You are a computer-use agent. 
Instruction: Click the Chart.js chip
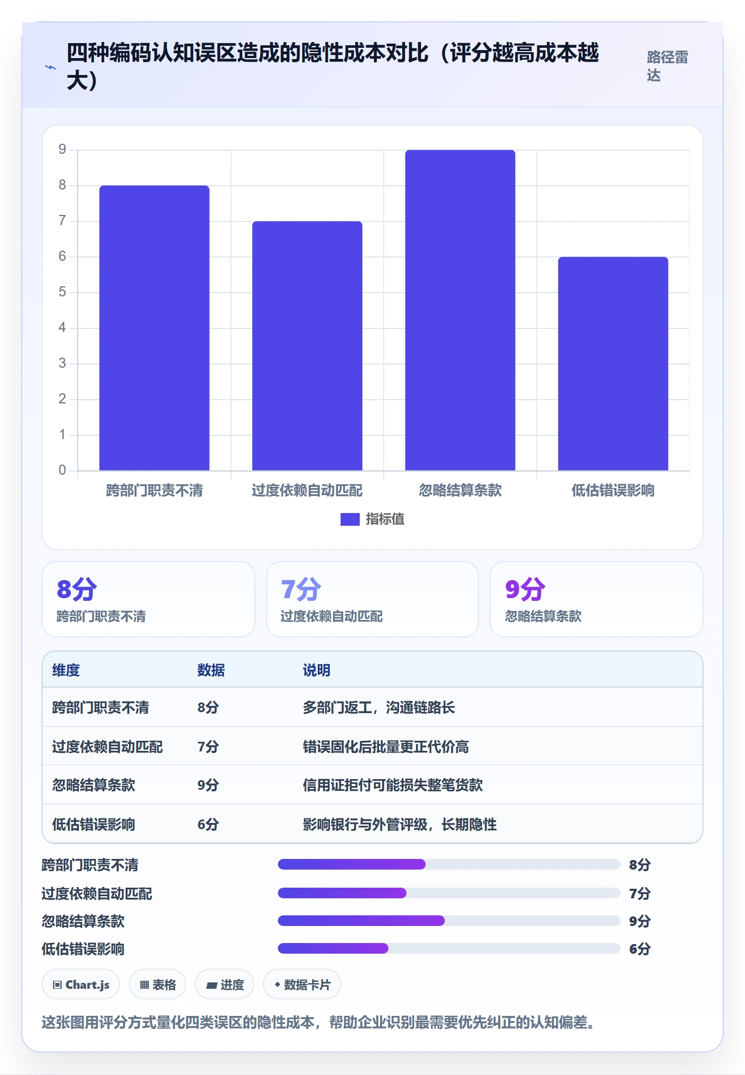[x=81, y=985]
